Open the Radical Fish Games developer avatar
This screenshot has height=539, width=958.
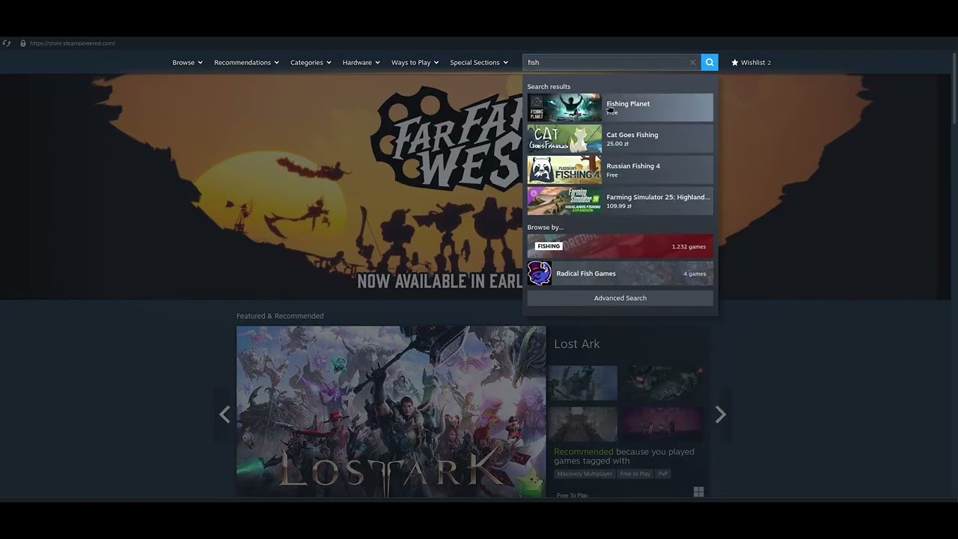click(x=540, y=273)
